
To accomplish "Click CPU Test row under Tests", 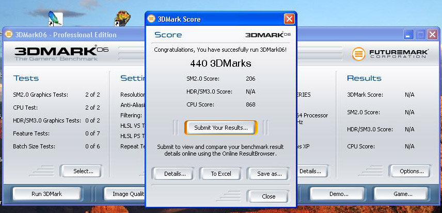I will 56,108.
